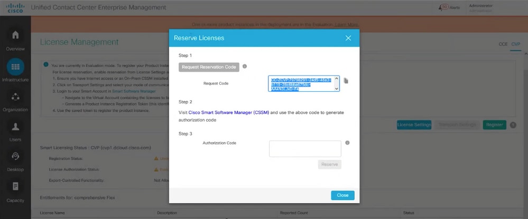Open the Alerts bell icon
Screen dimensions: 528x219
click(x=441, y=7)
